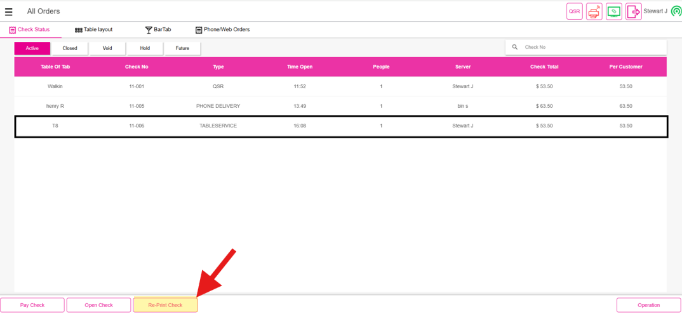This screenshot has width=682, height=314.
Task: Click the logout exit icon
Action: [633, 11]
